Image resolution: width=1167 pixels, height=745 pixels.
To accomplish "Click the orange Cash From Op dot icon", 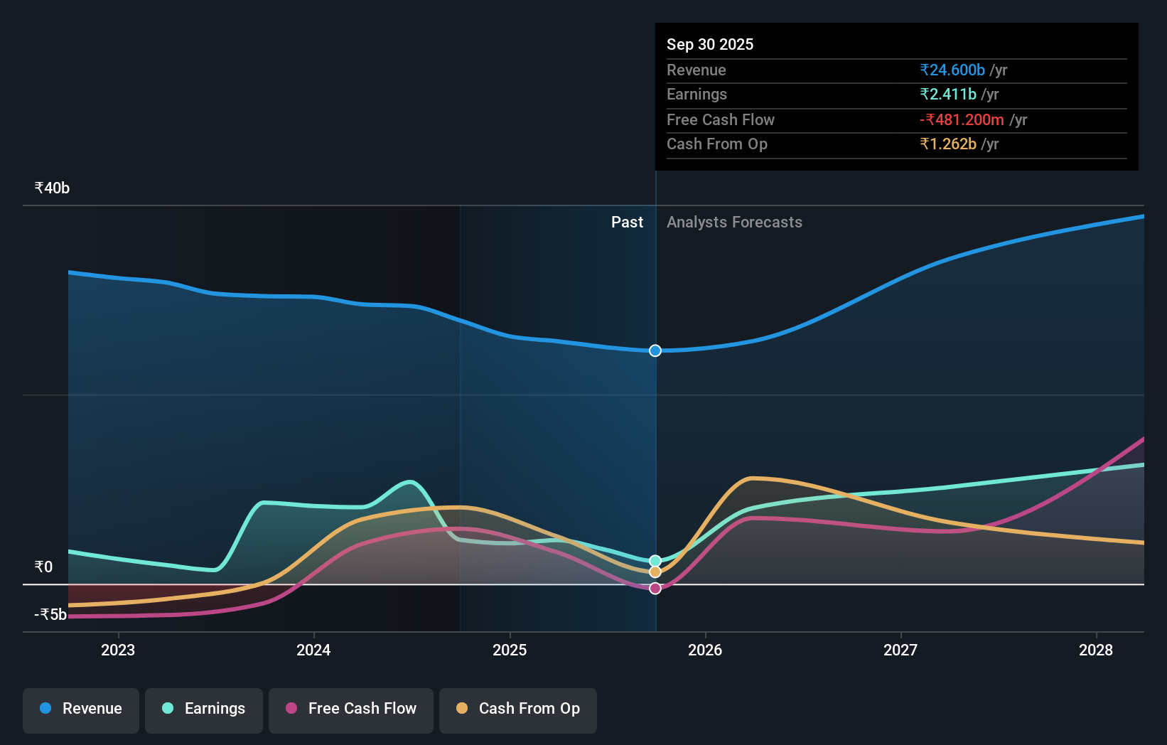I will pos(463,709).
